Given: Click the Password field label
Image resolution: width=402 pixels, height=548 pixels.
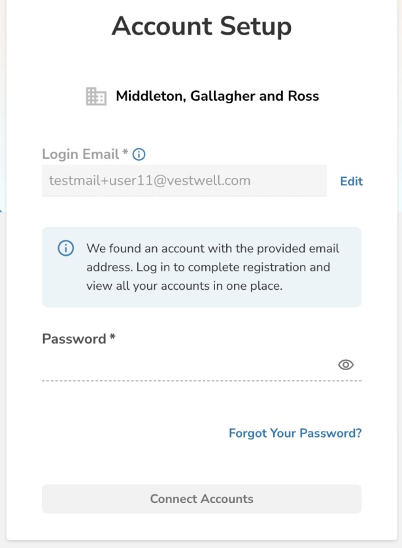Looking at the screenshot, I should click(74, 339).
